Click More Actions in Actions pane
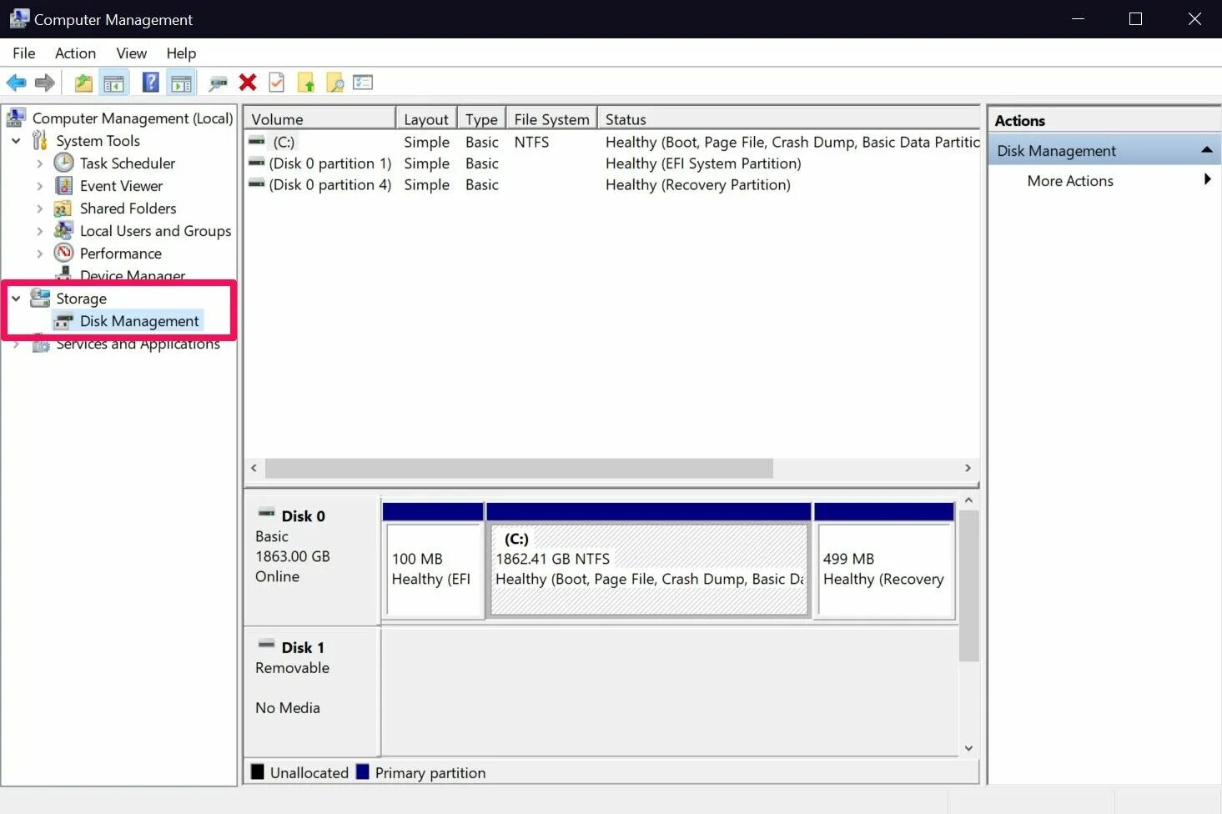Viewport: 1222px width, 814px height. [1070, 181]
